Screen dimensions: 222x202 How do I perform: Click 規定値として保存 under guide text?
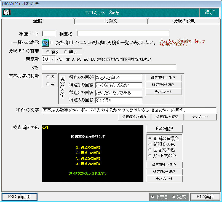point(135,117)
